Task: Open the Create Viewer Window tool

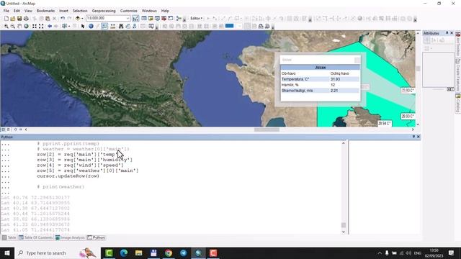Action: [151, 27]
